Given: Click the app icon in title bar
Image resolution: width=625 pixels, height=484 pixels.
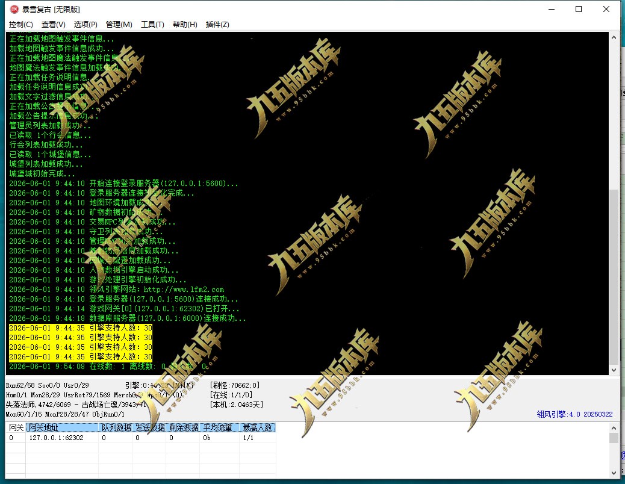Looking at the screenshot, I should point(14,9).
